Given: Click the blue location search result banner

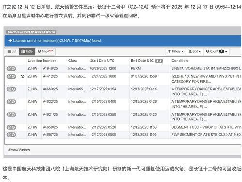Looking at the screenshot, I should (x=123, y=41).
